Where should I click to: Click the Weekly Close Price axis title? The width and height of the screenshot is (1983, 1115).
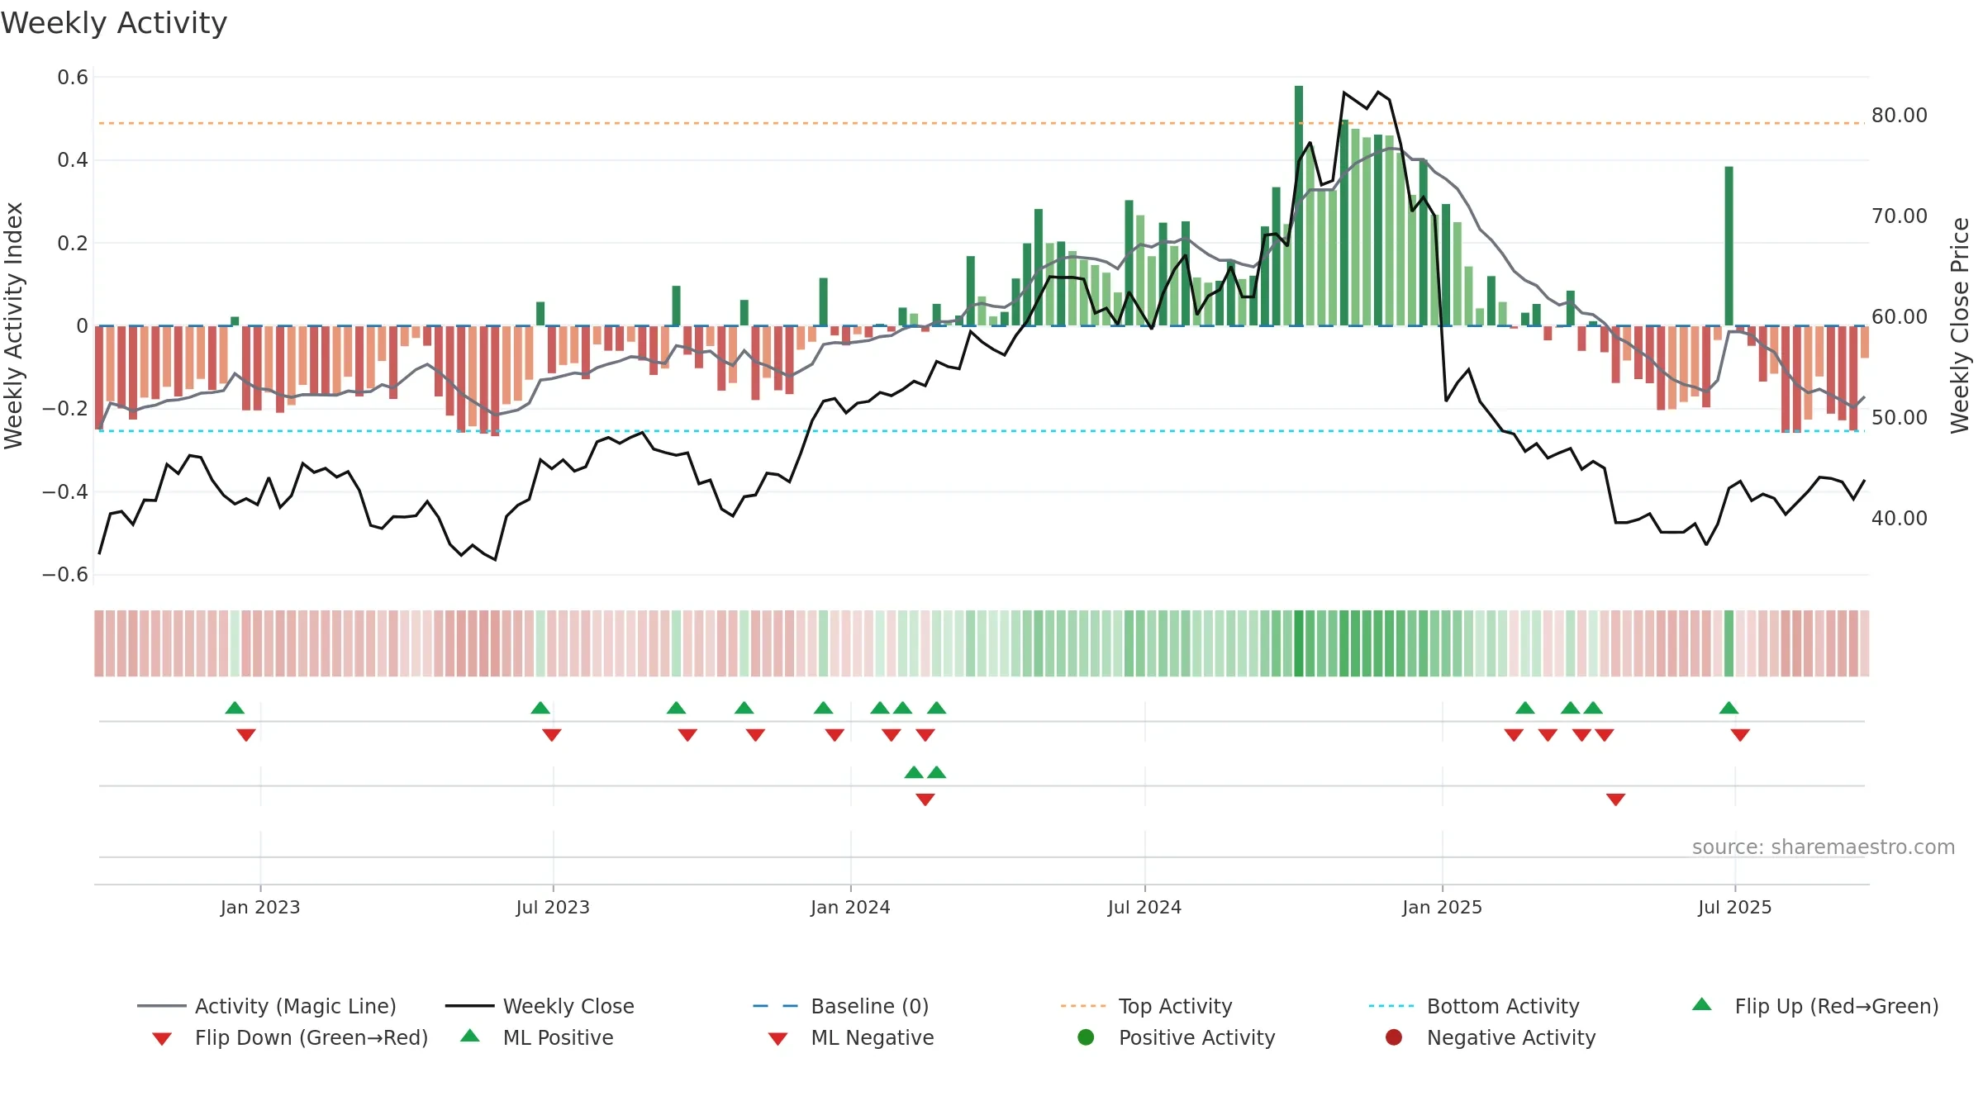coord(1960,325)
